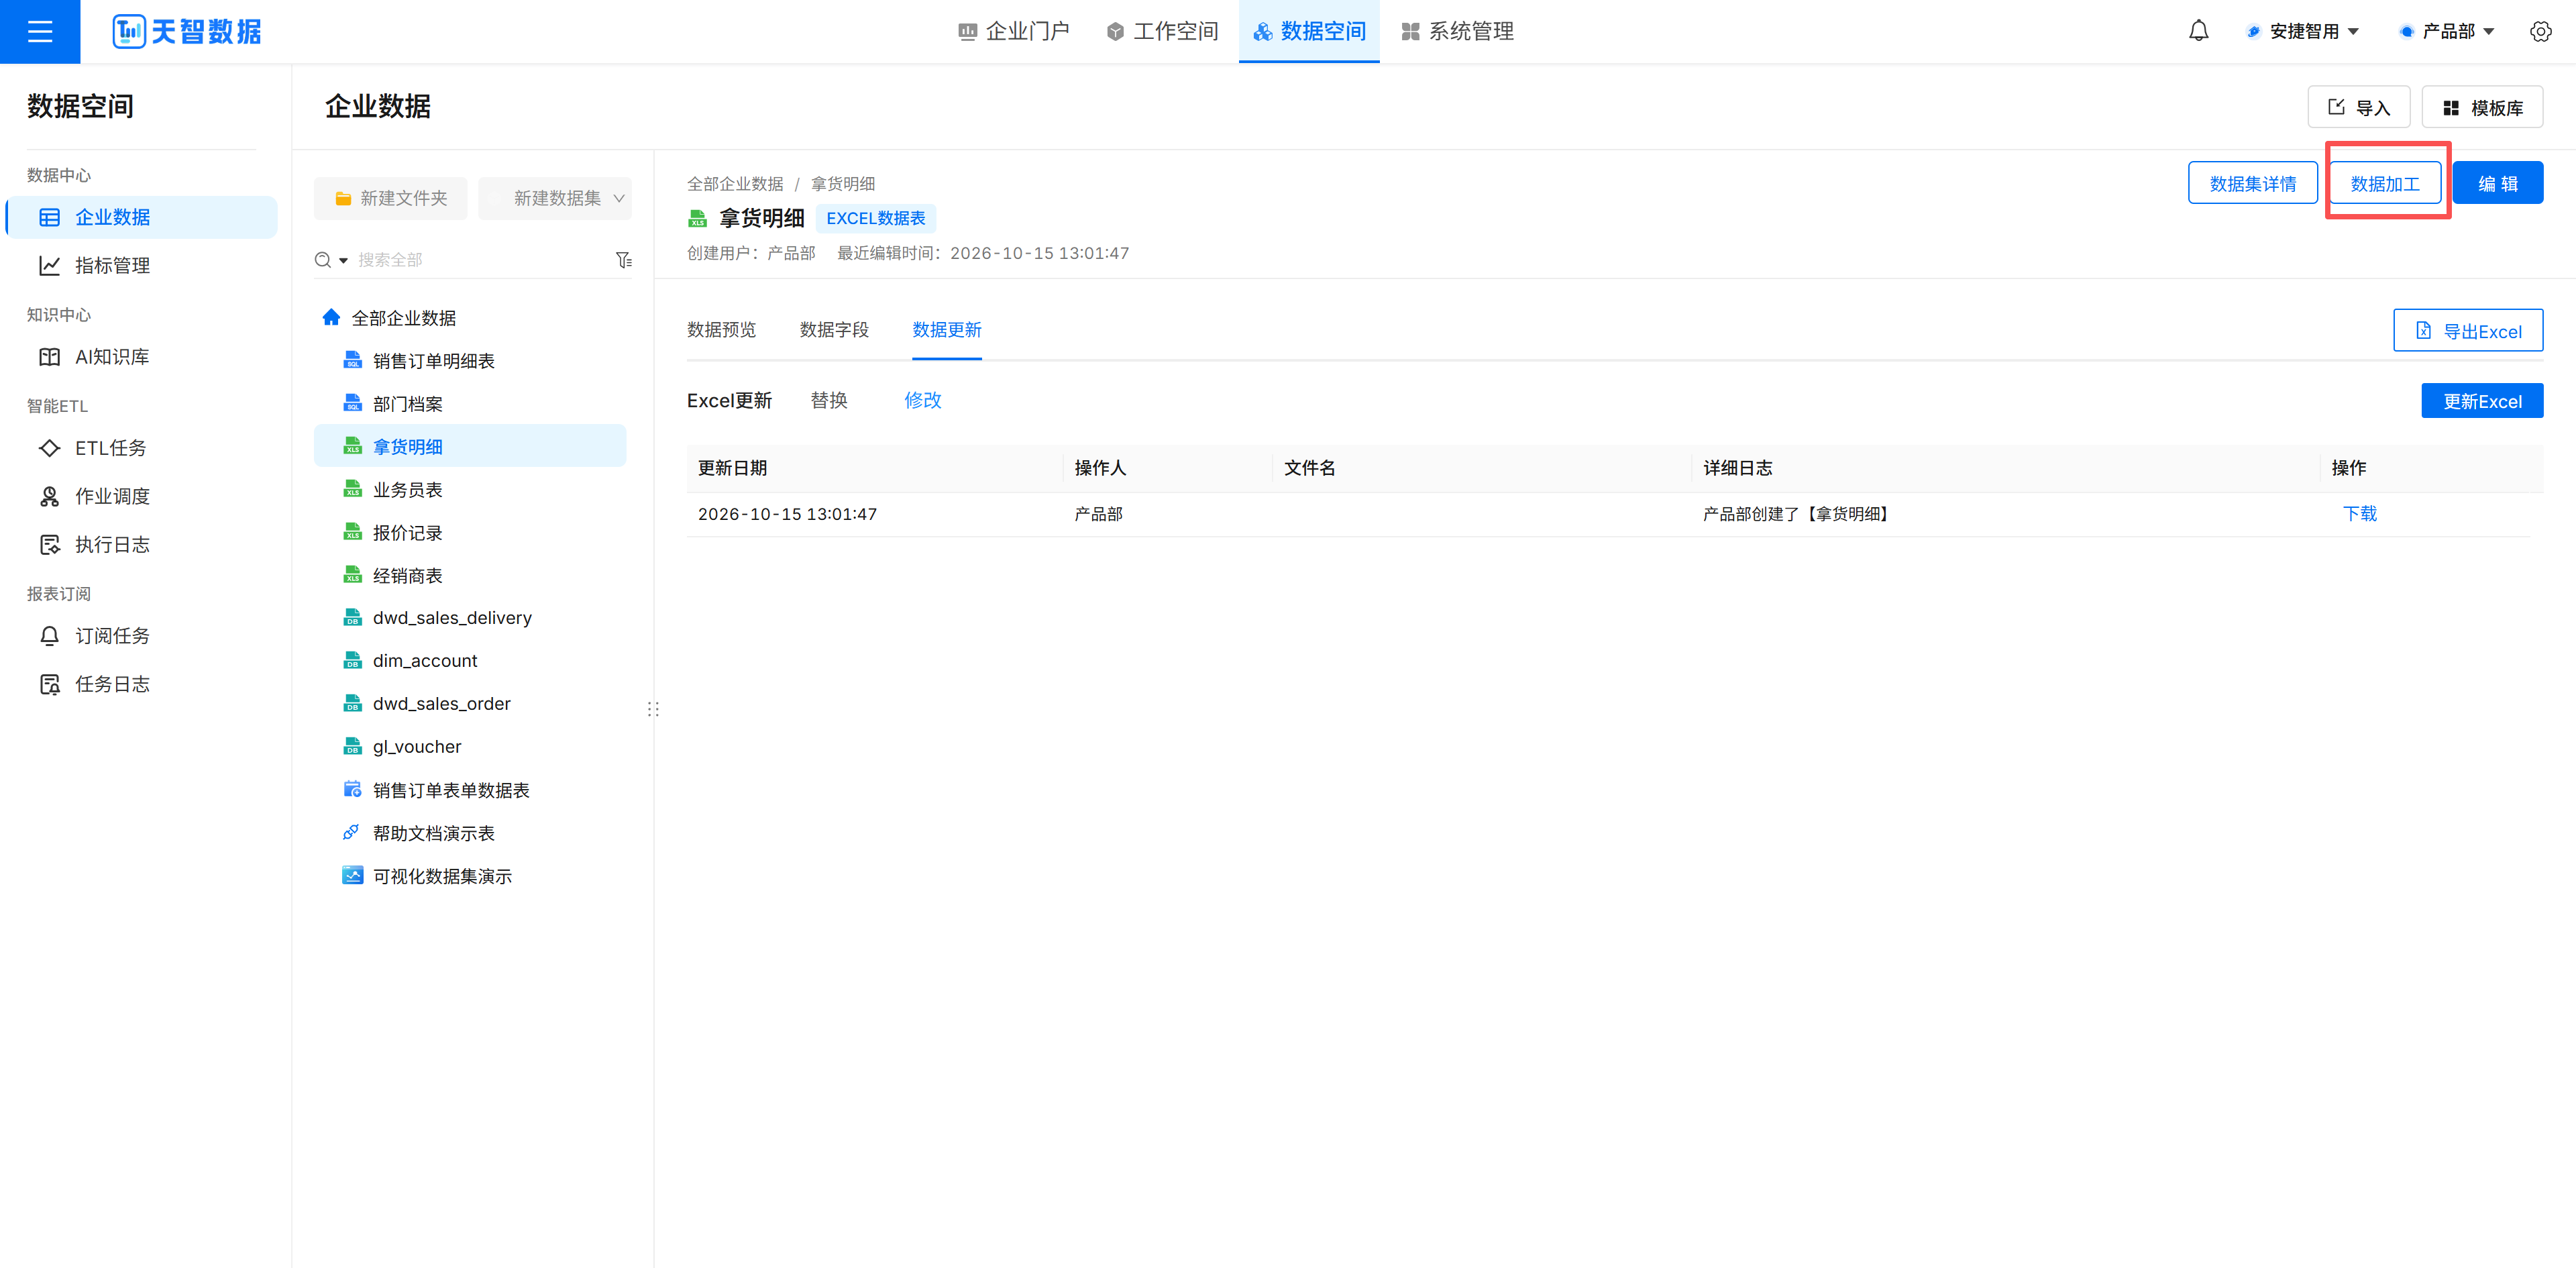
Task: Open the hamburger menu icon
Action: pyautogui.click(x=40, y=31)
